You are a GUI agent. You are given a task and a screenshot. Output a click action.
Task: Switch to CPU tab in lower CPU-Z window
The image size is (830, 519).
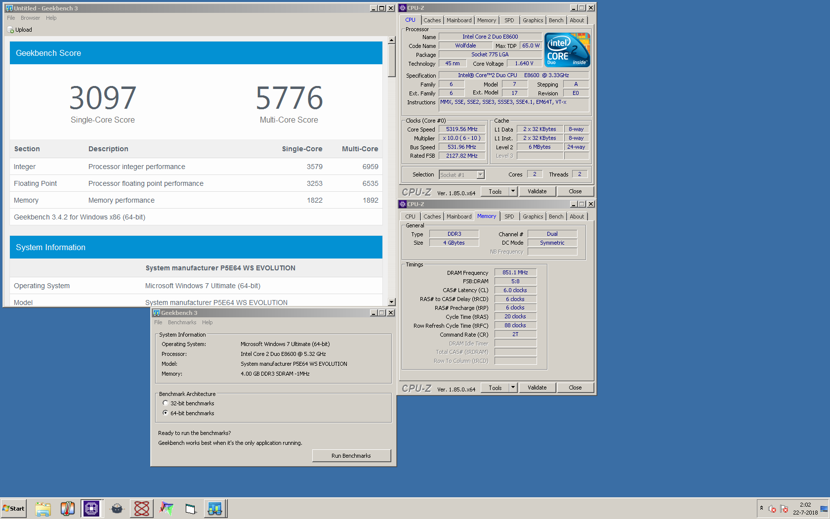pyautogui.click(x=411, y=216)
